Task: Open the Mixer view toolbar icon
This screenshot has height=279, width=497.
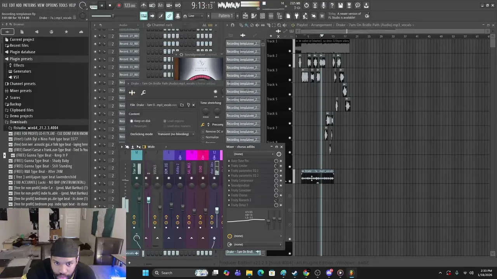Action: click(x=271, y=16)
